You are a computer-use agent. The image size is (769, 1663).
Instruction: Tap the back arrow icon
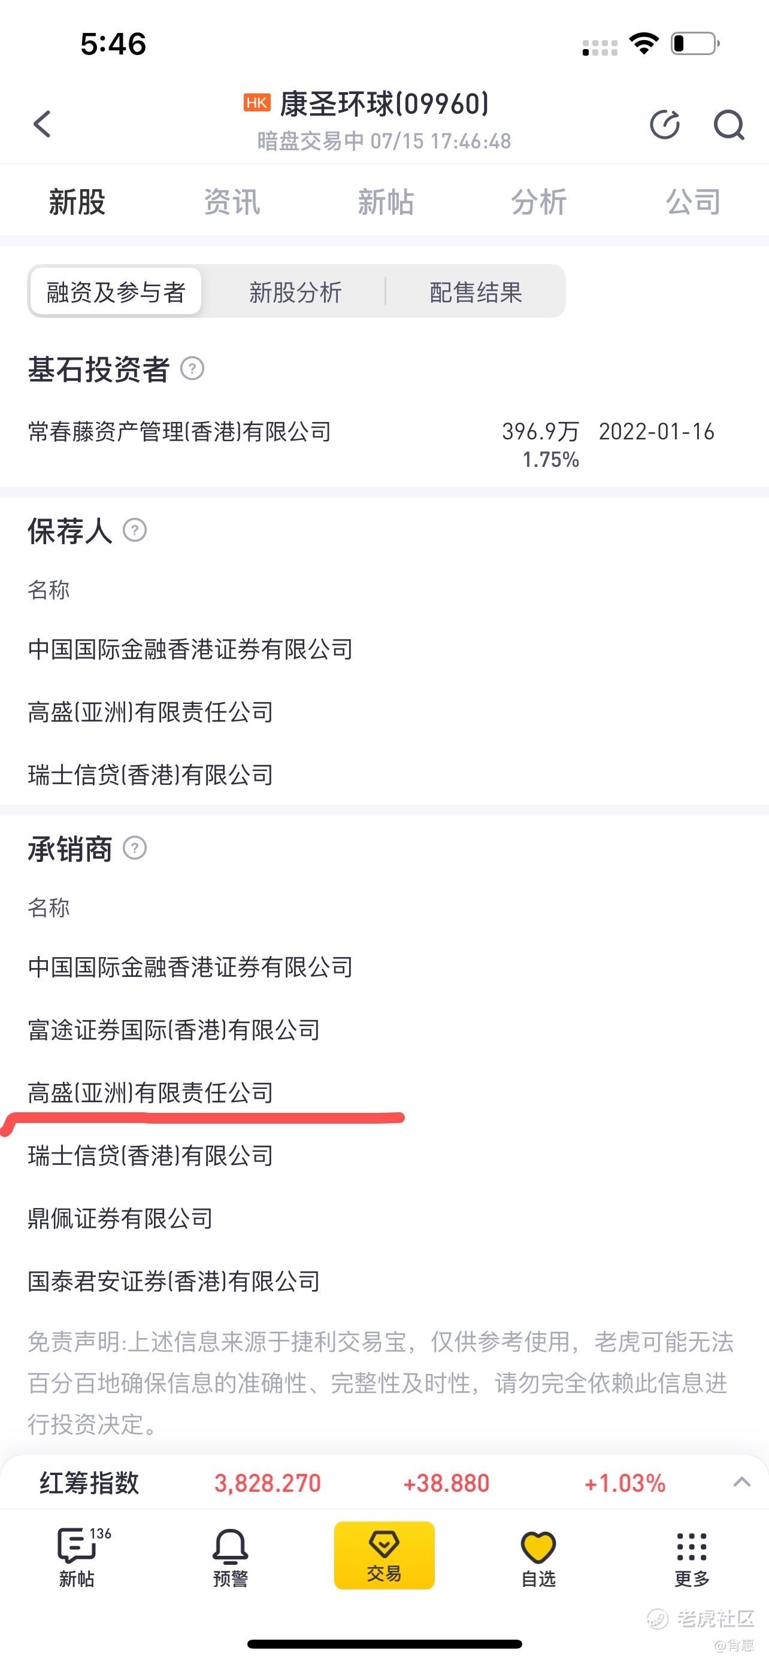[x=43, y=124]
